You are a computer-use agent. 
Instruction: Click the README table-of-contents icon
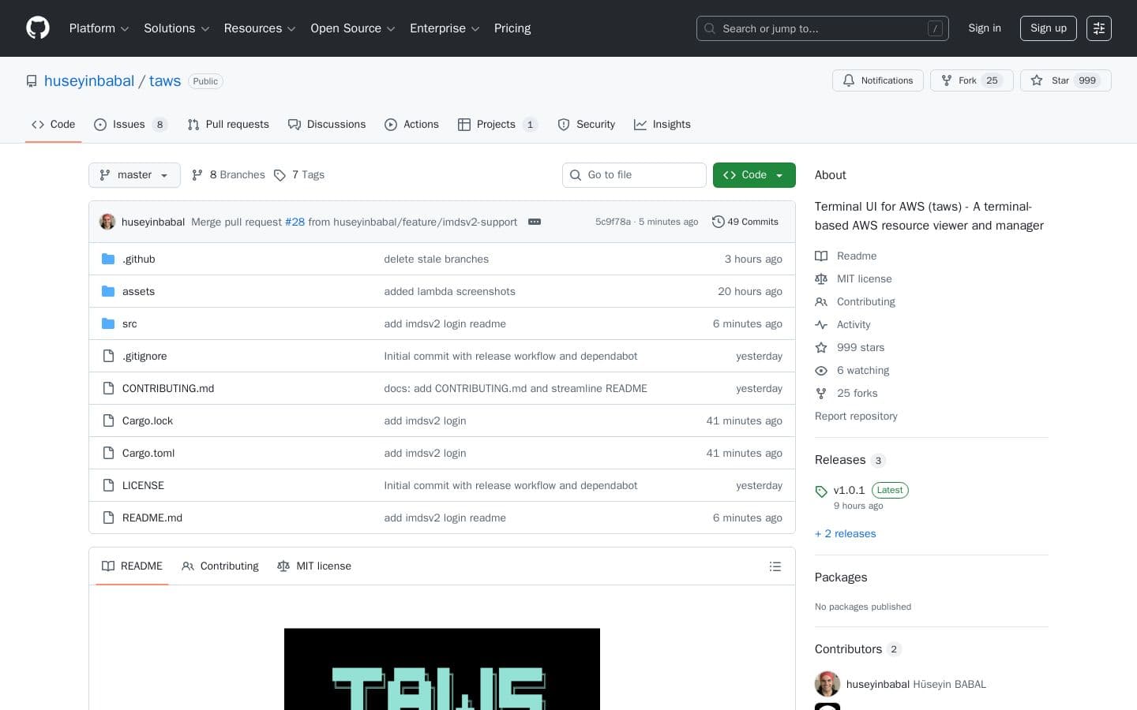tap(775, 566)
